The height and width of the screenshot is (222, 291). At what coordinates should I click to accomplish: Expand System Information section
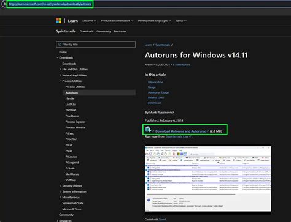click(x=61, y=191)
